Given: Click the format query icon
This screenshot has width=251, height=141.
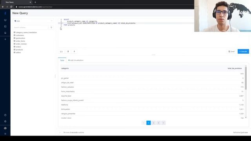Looking at the screenshot, I should coord(68,51).
